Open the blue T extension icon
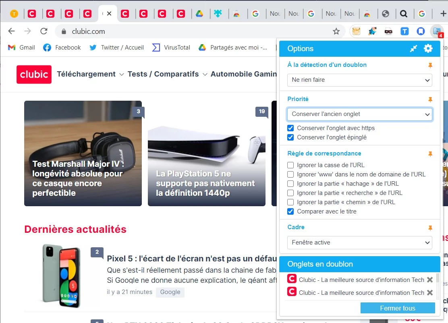 click(x=404, y=31)
